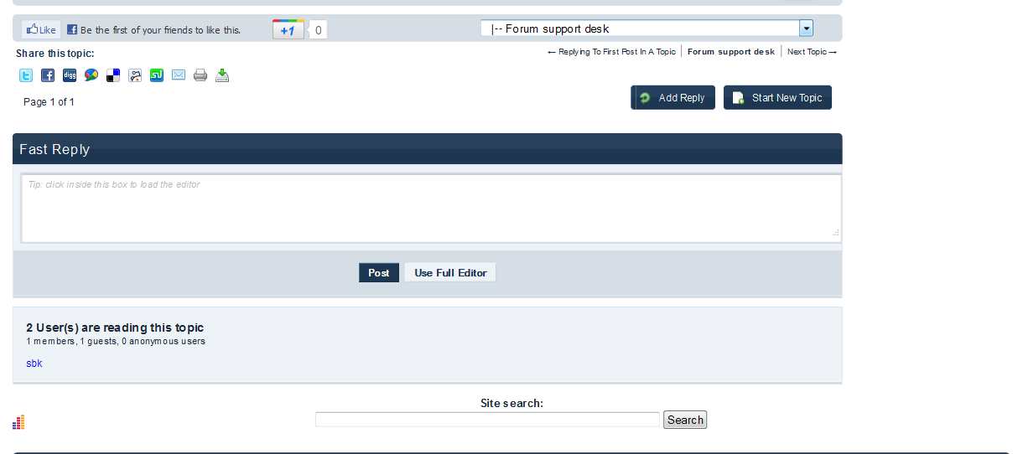Go to Next Topic link
Image resolution: width=1023 pixels, height=454 pixels.
click(812, 52)
